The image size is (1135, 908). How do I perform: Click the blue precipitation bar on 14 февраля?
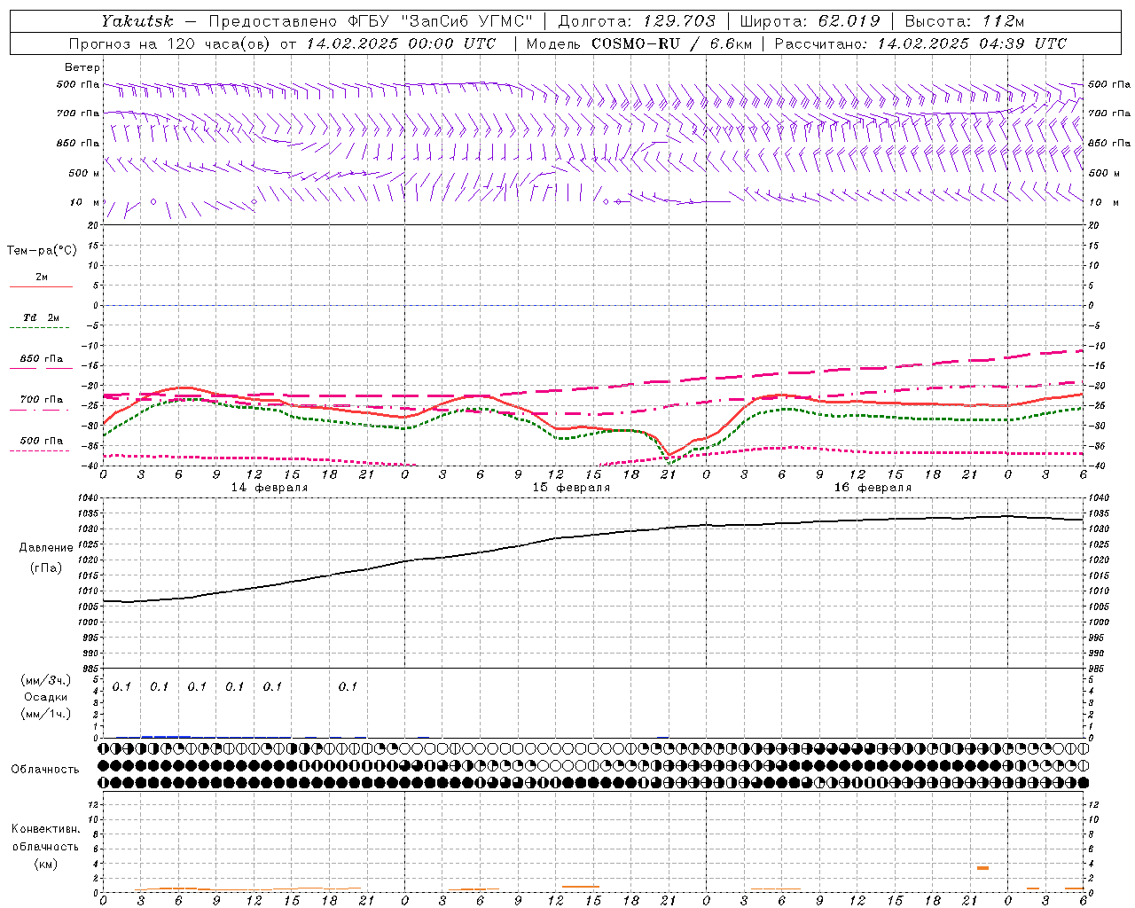coord(166,736)
